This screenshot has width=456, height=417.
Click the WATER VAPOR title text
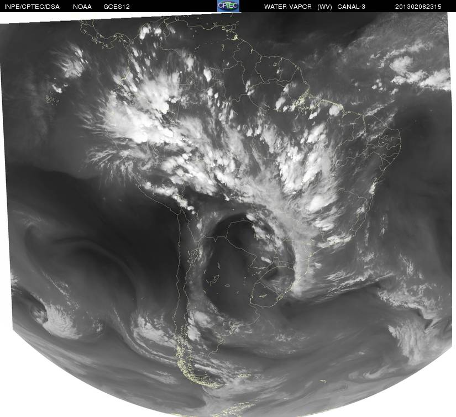point(287,7)
